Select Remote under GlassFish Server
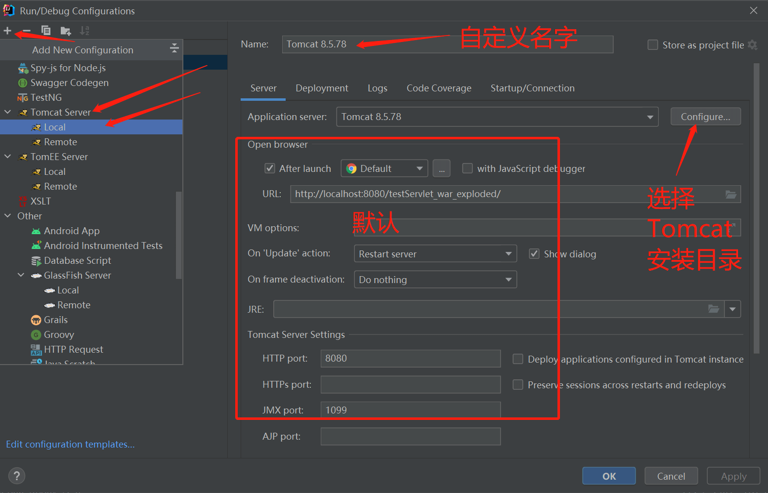Image resolution: width=768 pixels, height=493 pixels. (74, 305)
